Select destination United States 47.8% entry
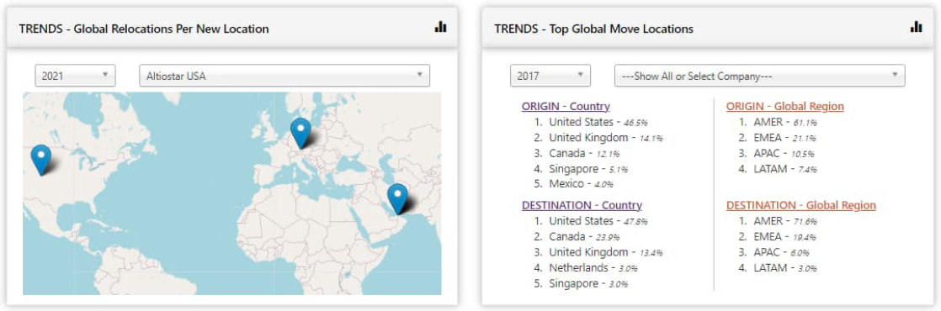 [598, 221]
